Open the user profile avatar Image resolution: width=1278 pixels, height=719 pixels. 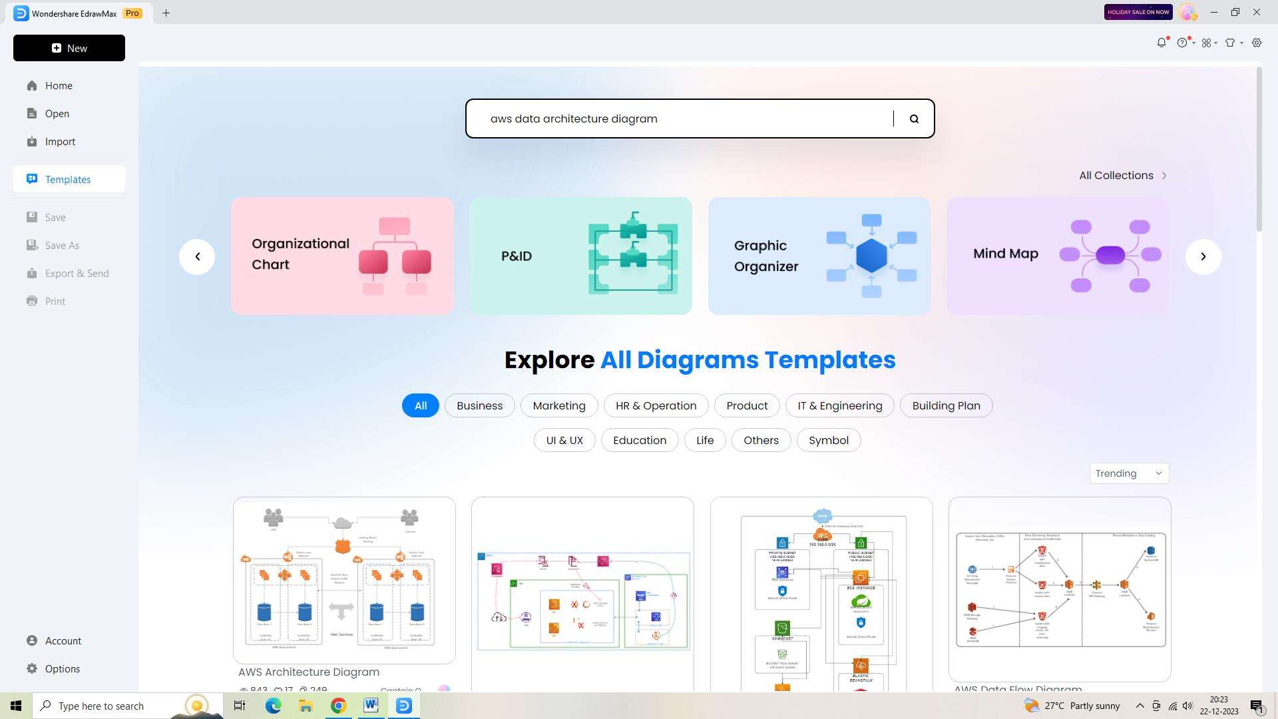click(1187, 12)
